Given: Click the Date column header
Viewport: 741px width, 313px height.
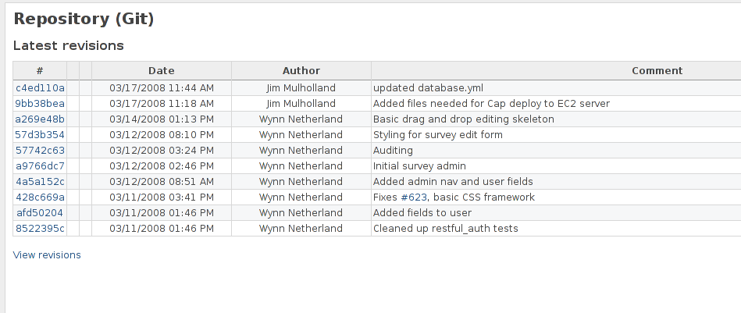Looking at the screenshot, I should [x=162, y=71].
